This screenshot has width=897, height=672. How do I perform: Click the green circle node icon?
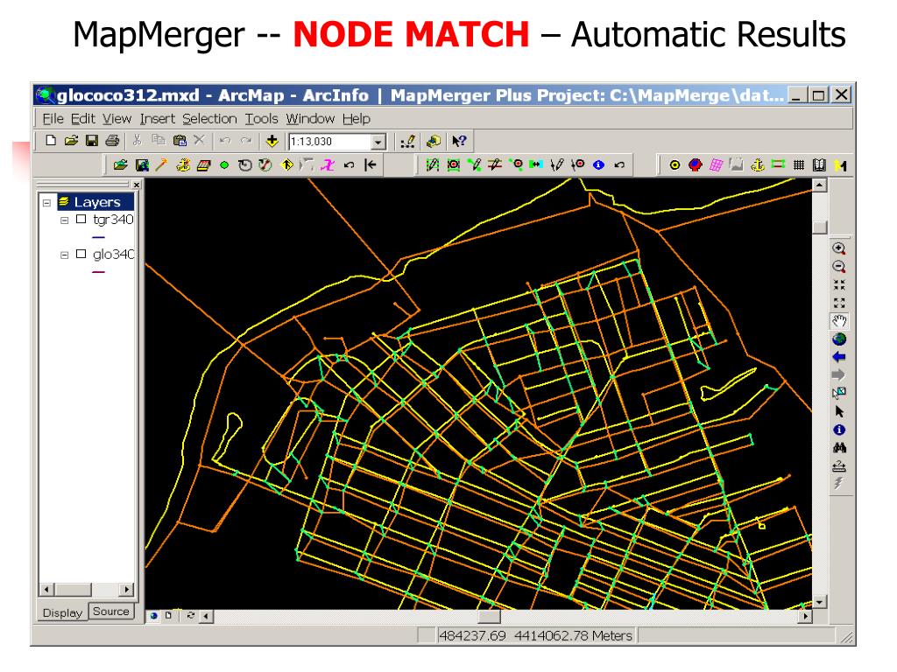(224, 165)
